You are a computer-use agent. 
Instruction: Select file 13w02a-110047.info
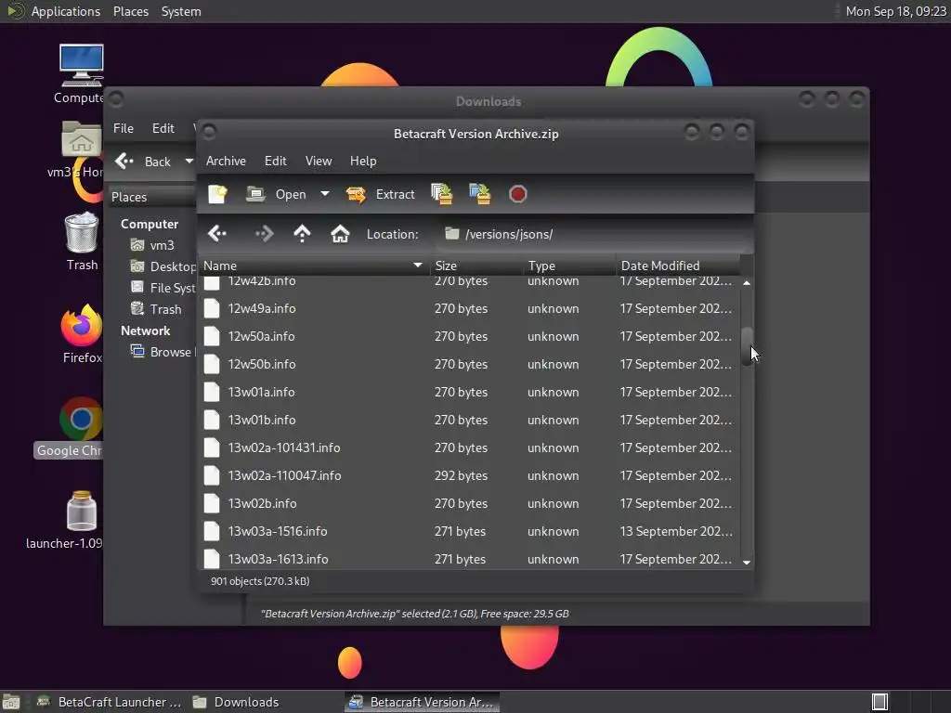click(x=469, y=476)
